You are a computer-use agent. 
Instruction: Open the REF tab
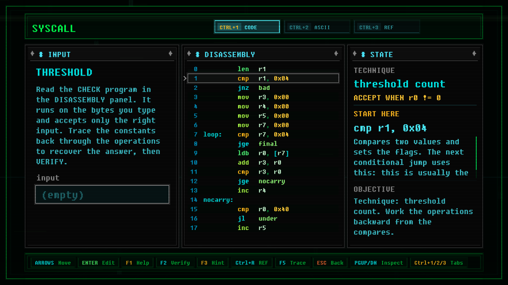pyautogui.click(x=387, y=27)
